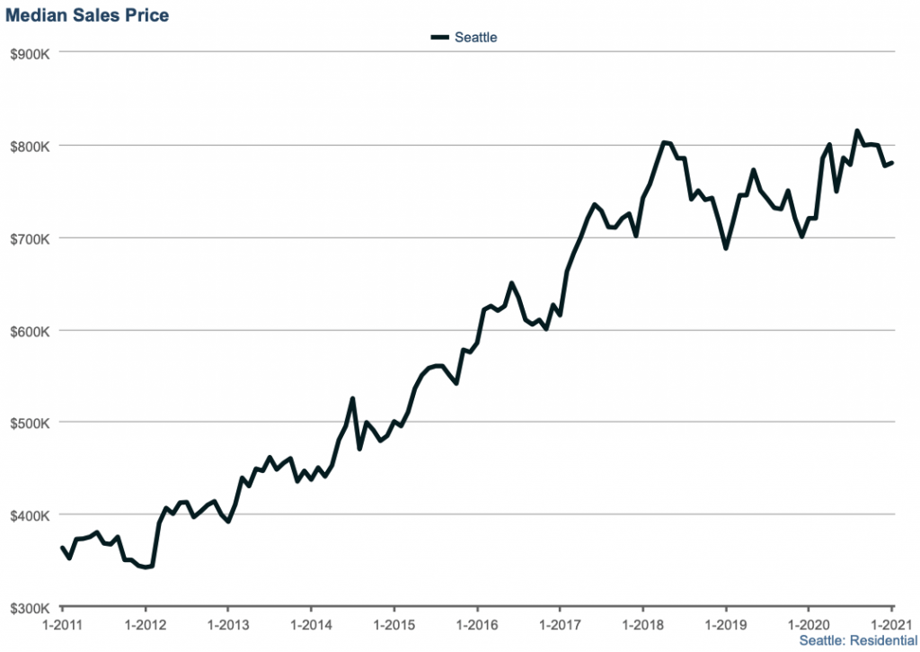Select the $800K y-axis label

28,145
